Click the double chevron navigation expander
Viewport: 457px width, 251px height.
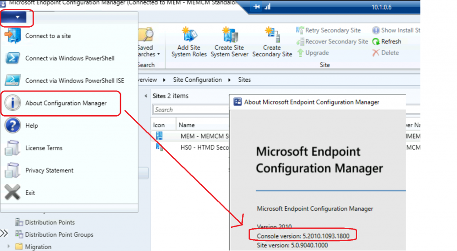pos(4,233)
